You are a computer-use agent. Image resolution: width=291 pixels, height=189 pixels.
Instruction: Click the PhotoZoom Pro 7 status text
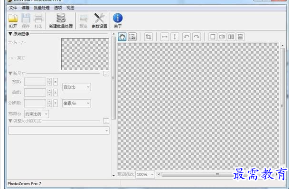(24, 184)
